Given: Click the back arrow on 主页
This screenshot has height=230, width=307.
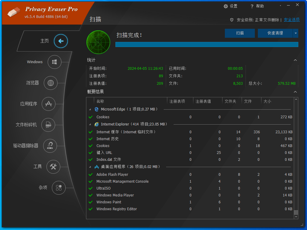Looking at the screenshot, I should point(61,41).
